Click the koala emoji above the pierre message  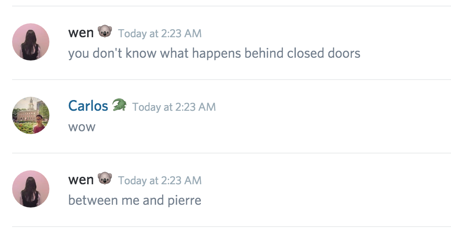click(105, 179)
